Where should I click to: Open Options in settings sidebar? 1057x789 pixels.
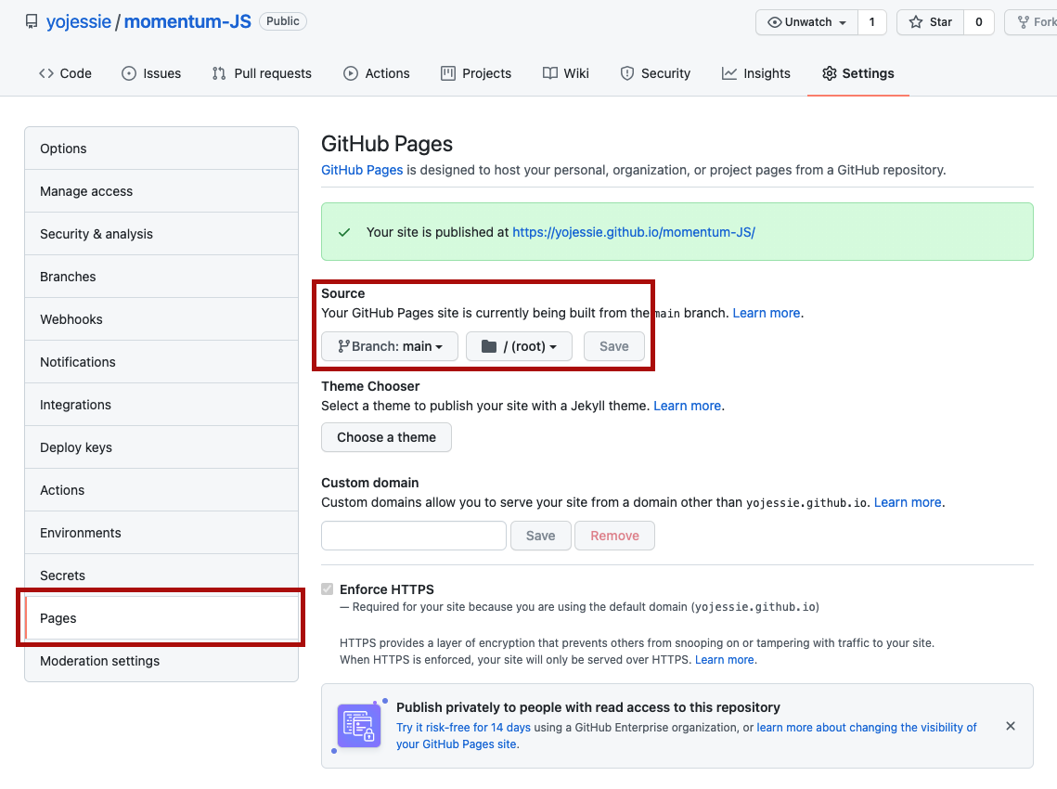coord(161,149)
